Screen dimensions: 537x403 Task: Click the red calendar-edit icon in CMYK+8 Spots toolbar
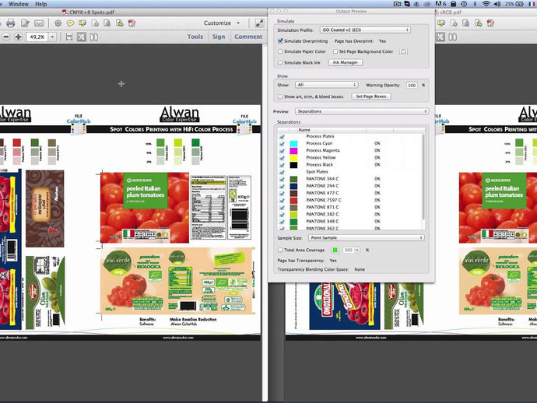[132, 23]
